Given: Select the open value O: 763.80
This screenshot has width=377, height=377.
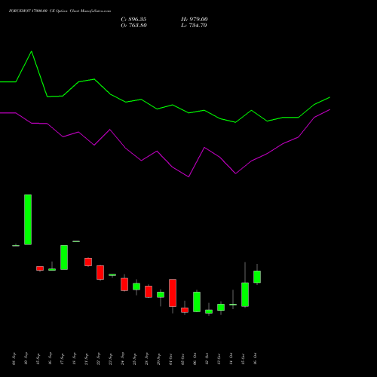Looking at the screenshot, I should tap(133, 26).
